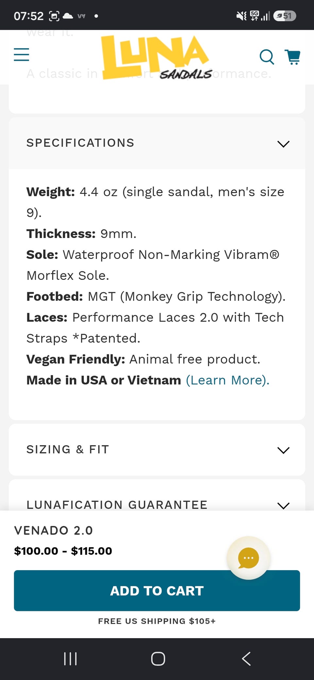Add Venado 2.0 to cart

(x=157, y=590)
